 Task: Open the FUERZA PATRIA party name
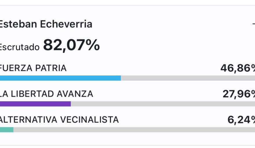[33, 68]
